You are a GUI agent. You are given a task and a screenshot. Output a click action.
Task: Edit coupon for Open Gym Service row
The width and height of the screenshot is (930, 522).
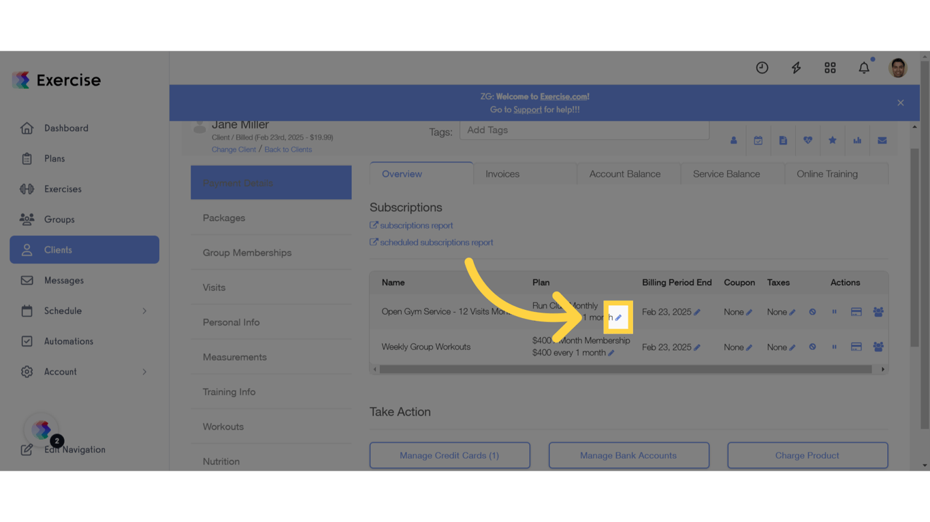[x=749, y=312]
